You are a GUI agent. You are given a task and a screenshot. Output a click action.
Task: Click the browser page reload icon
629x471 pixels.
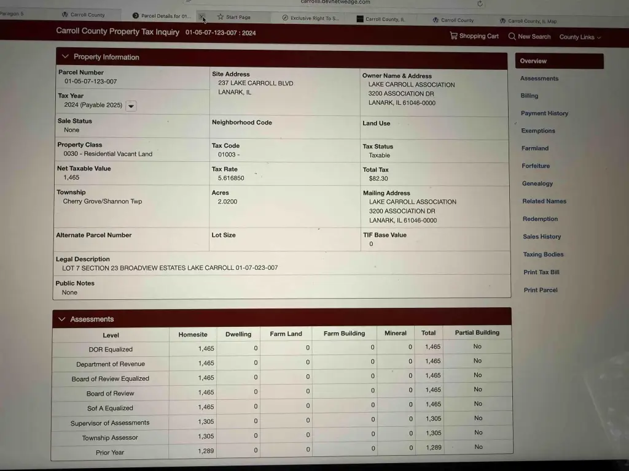tap(480, 4)
